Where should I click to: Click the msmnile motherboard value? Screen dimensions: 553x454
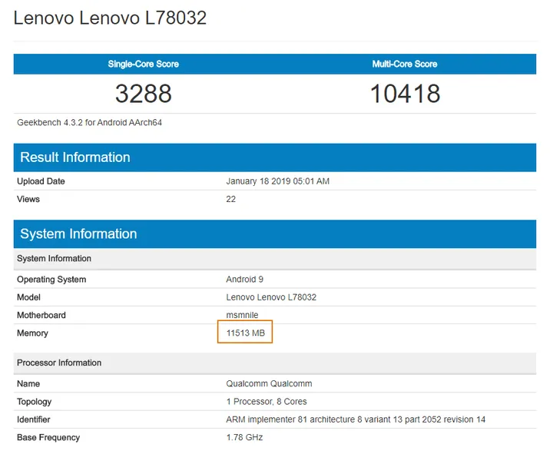243,315
